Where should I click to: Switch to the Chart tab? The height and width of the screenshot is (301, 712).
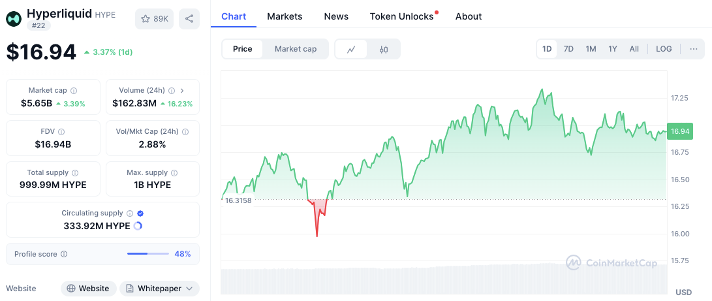pyautogui.click(x=234, y=16)
